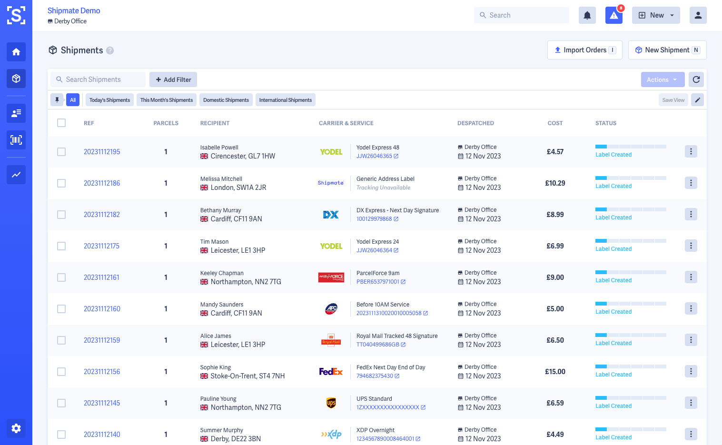Open the barcode scanner sidebar icon

pyautogui.click(x=16, y=140)
